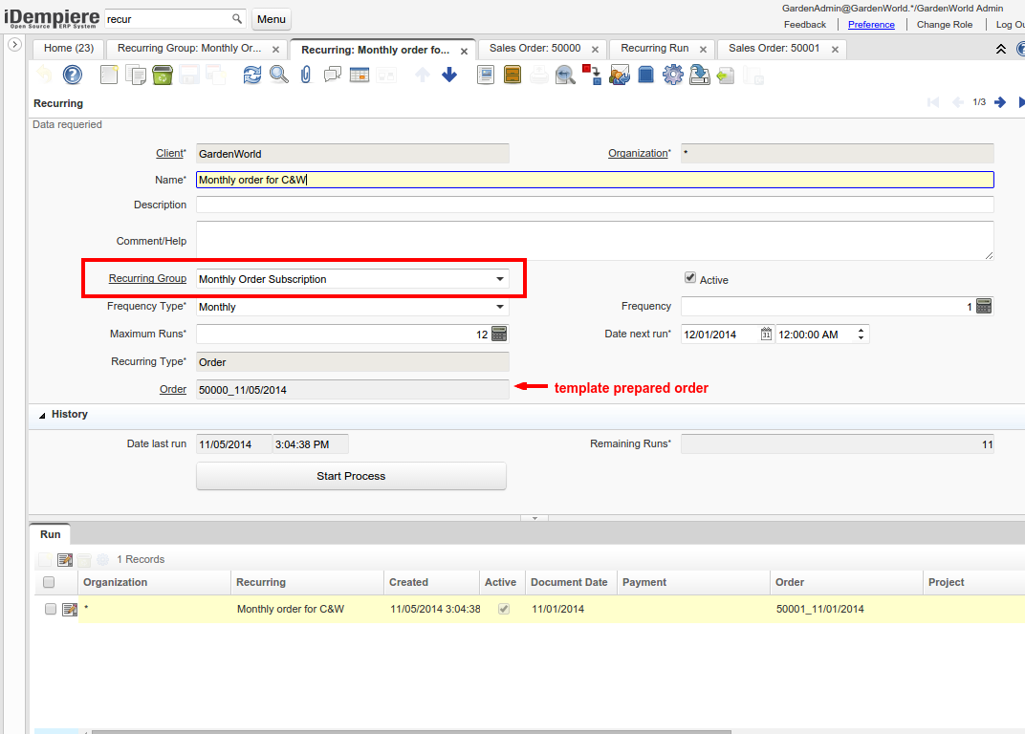Switch to the Recurring Run tab
Image resolution: width=1025 pixels, height=734 pixels.
click(654, 49)
